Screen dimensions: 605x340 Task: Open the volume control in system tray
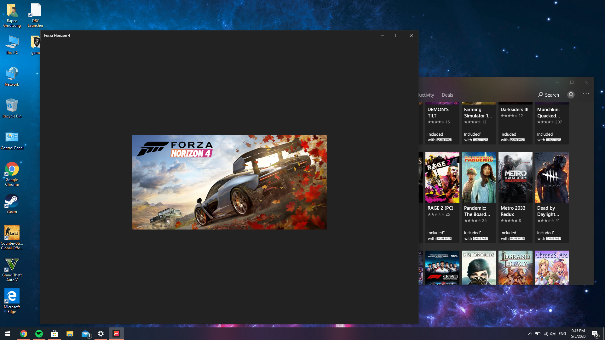[x=553, y=334]
